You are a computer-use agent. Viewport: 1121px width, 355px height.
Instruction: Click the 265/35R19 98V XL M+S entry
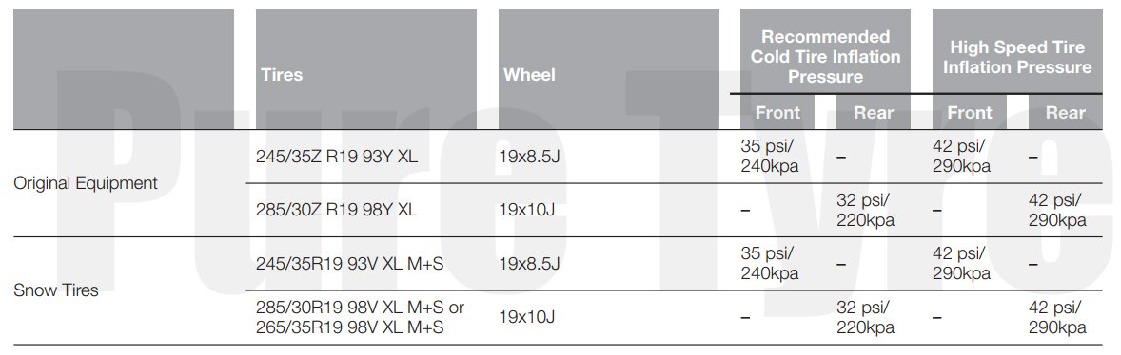click(349, 327)
